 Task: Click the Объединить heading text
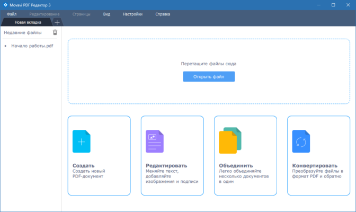click(x=236, y=165)
